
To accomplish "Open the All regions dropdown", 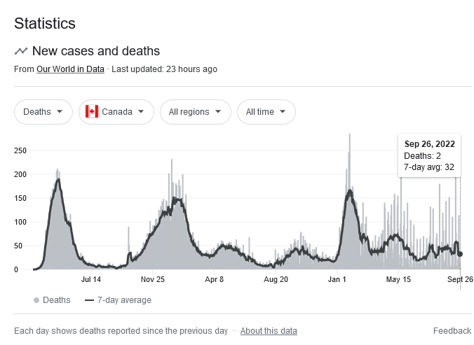I will point(195,112).
